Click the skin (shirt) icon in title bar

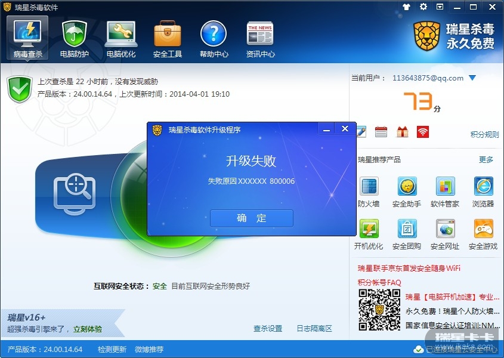pos(406,7)
